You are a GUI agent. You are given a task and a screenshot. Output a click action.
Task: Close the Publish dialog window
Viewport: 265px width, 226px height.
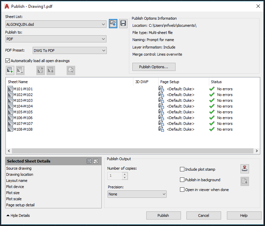tap(258, 6)
